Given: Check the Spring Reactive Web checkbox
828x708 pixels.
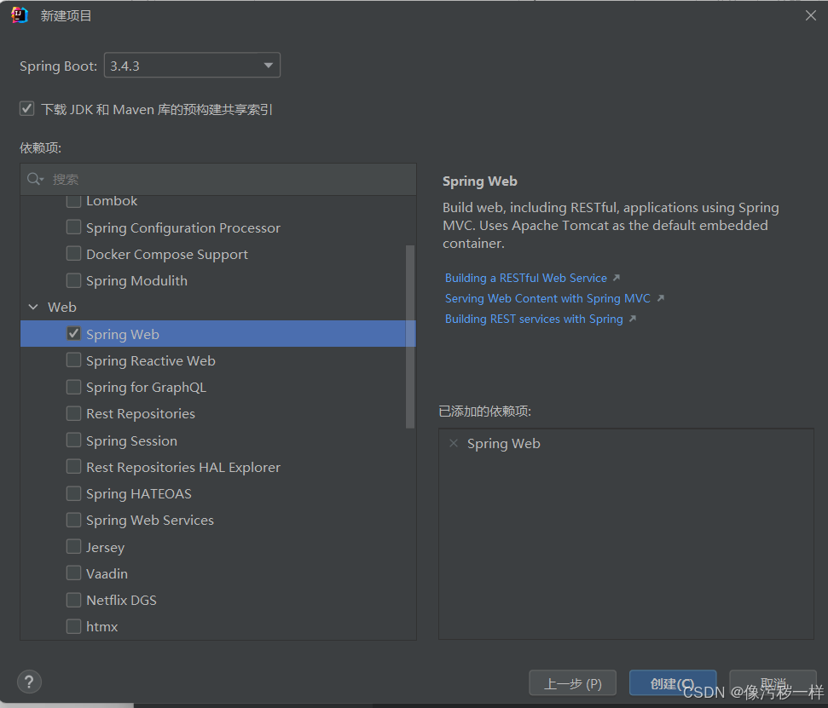Looking at the screenshot, I should pos(73,360).
